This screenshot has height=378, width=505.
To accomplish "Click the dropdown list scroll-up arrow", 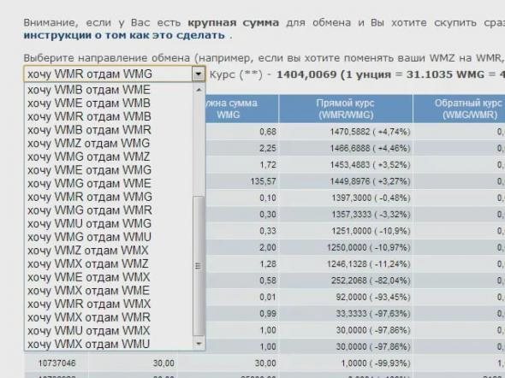I will 199,90.
